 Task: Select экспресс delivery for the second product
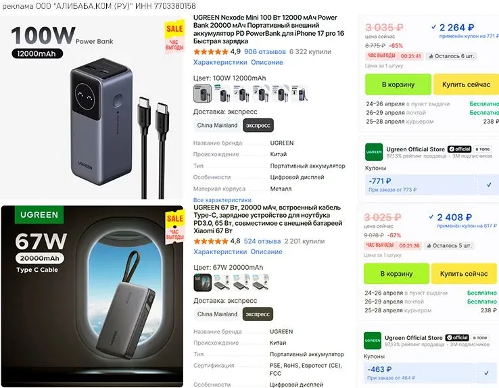tap(258, 314)
